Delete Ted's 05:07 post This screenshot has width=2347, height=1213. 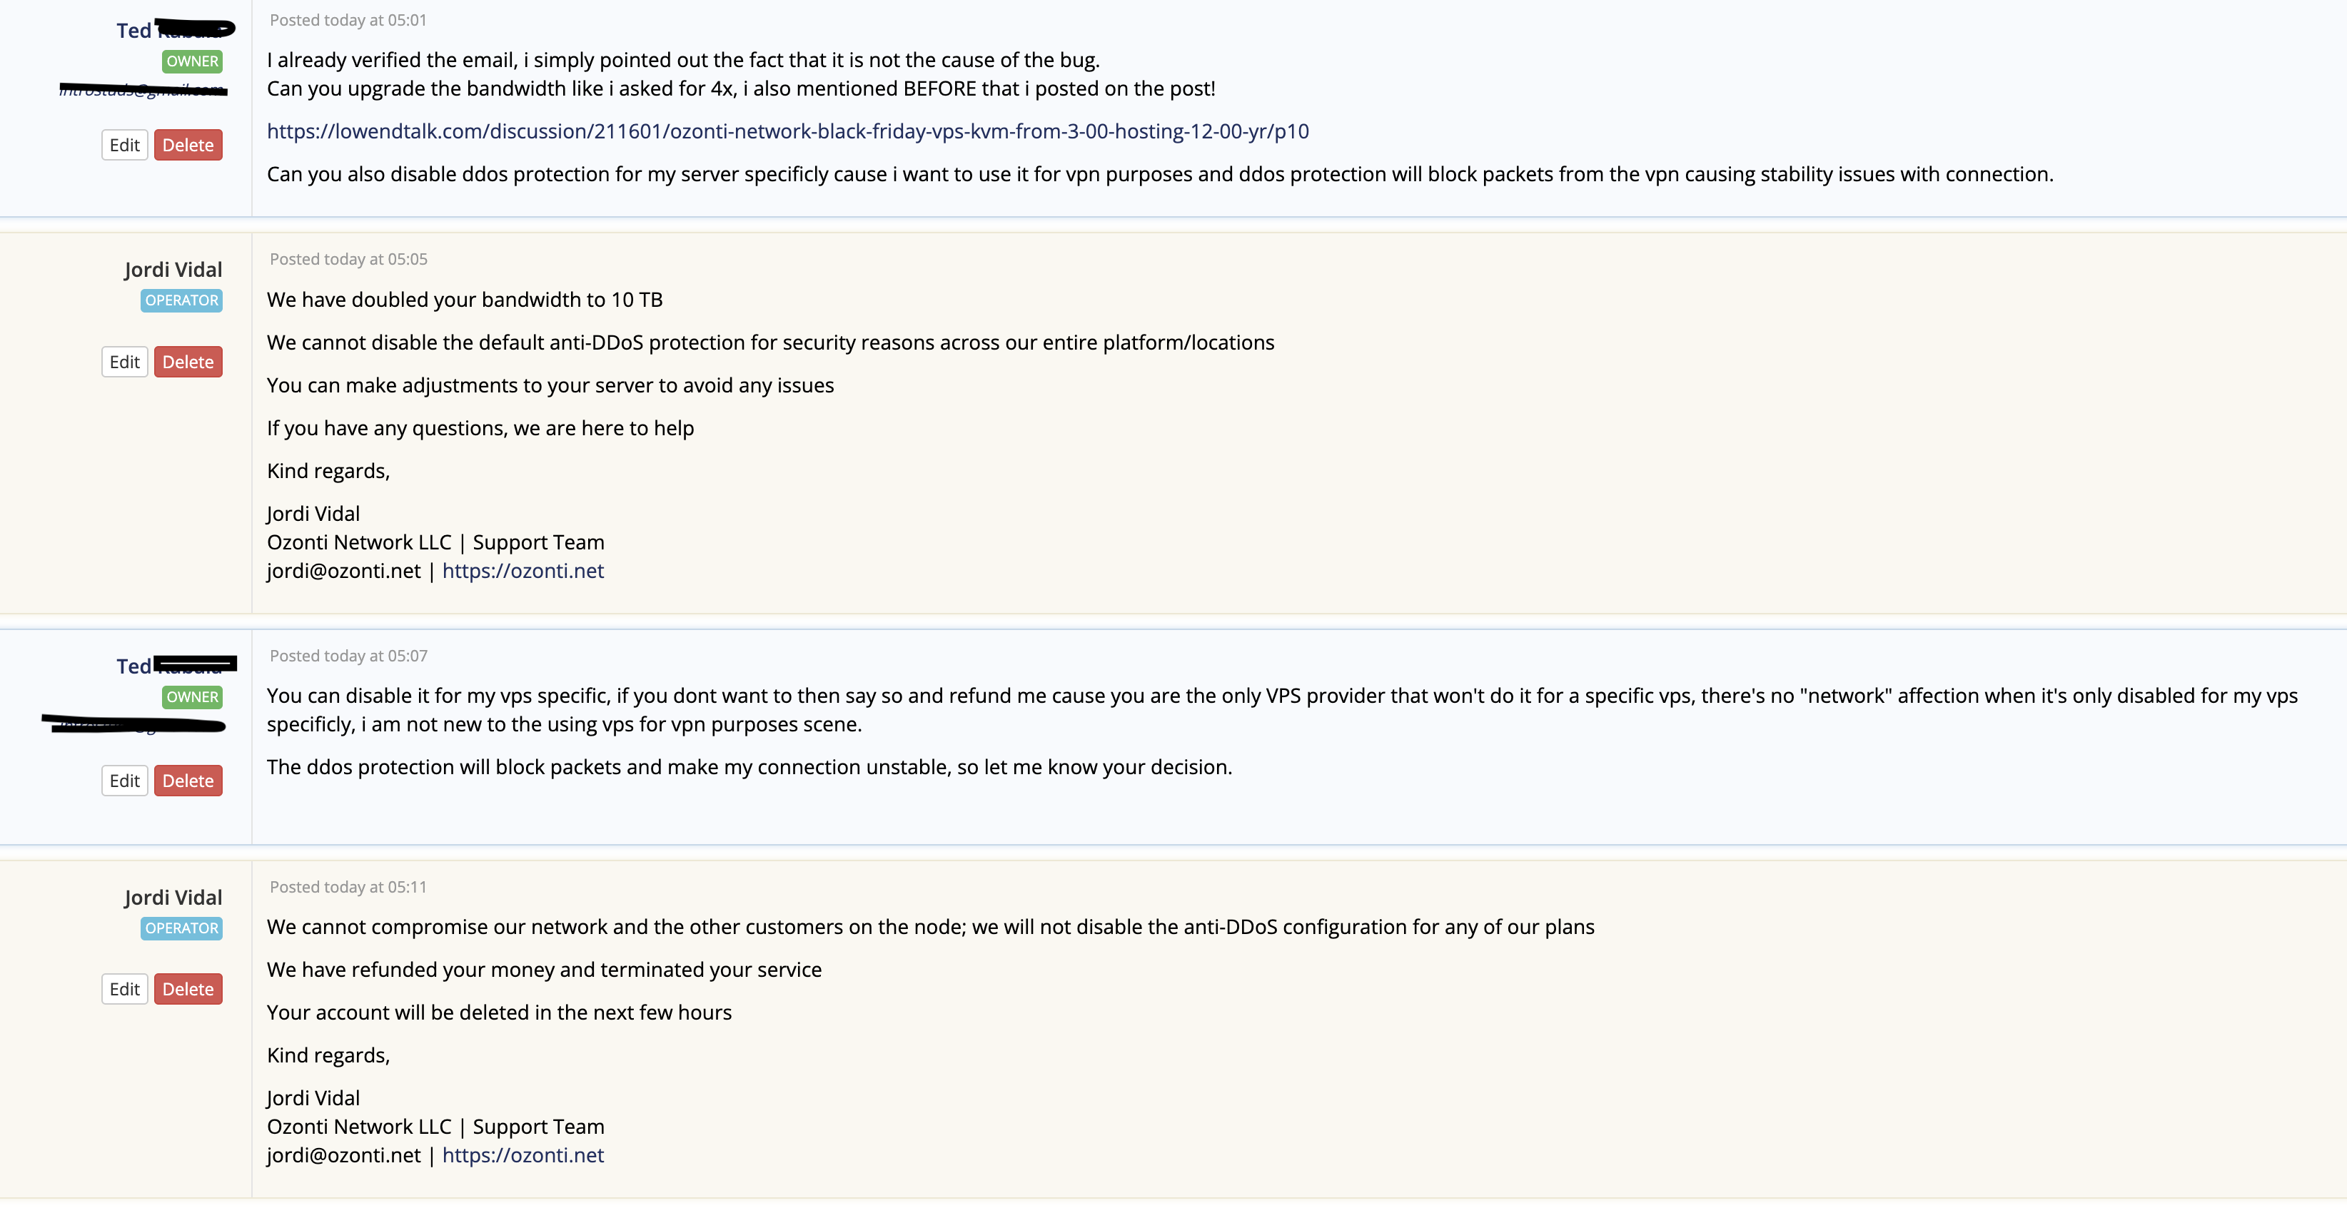[188, 781]
